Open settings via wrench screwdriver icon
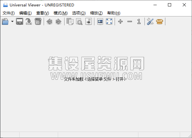Viewport: 192px width, 138px height. [x=150, y=21]
